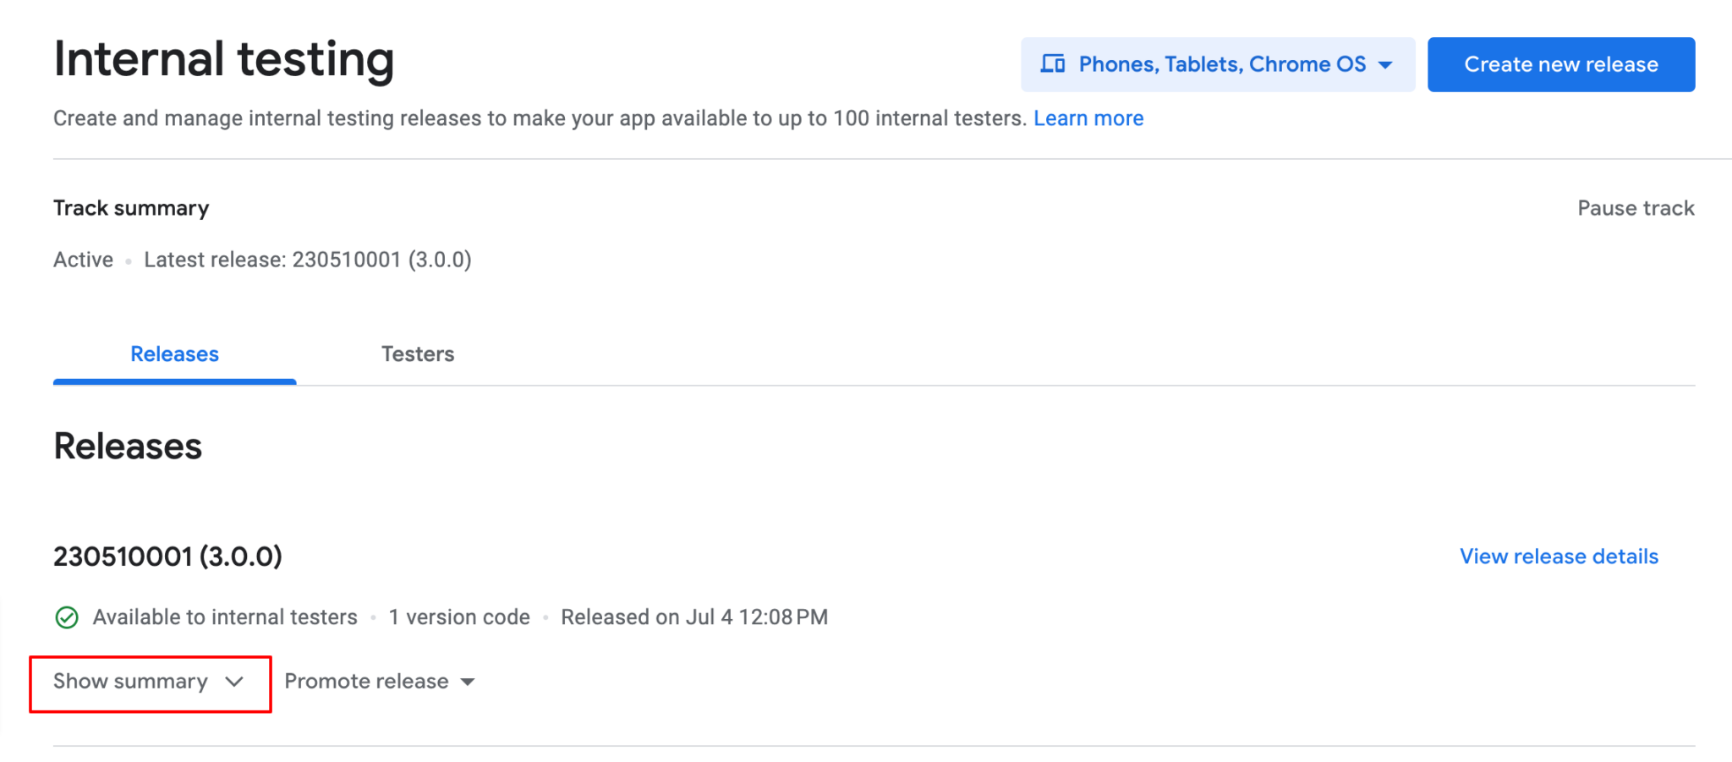Open View release details link
Image resolution: width=1732 pixels, height=762 pixels.
click(x=1559, y=556)
